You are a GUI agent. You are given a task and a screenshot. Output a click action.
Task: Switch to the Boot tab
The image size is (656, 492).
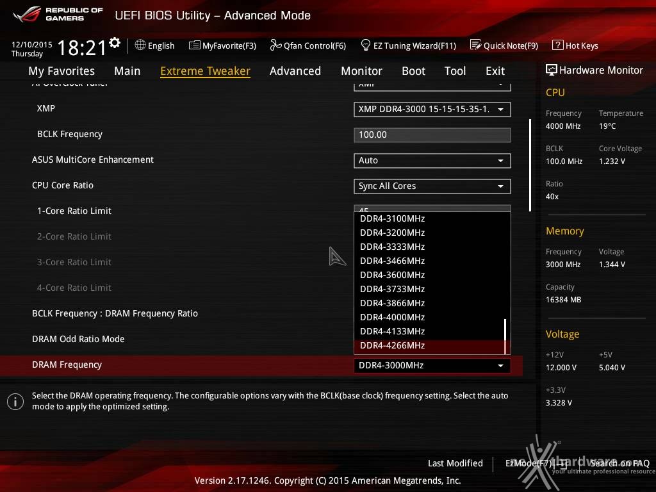click(x=413, y=71)
